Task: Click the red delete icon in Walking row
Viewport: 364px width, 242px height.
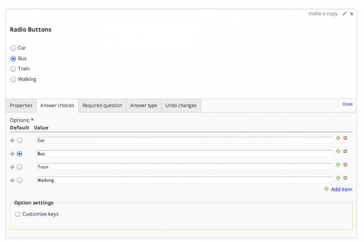Action: point(345,178)
